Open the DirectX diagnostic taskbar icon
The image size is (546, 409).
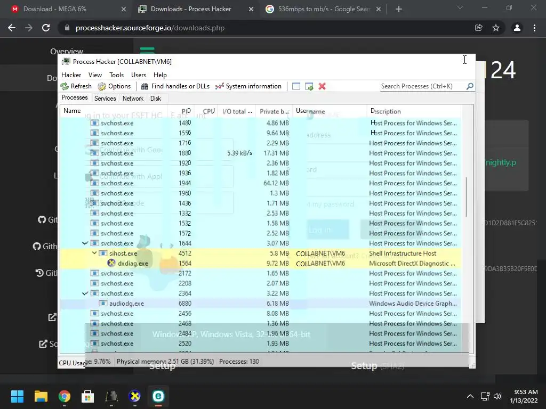click(135, 396)
